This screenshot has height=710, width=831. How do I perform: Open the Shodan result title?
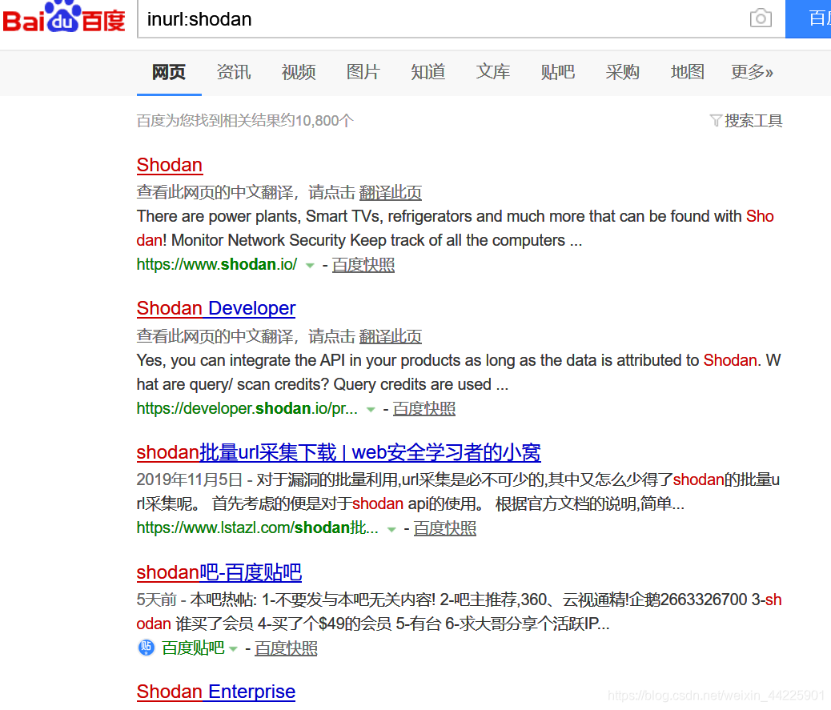click(x=170, y=165)
